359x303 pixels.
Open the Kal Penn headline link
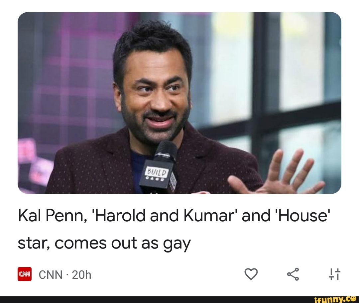click(x=175, y=230)
